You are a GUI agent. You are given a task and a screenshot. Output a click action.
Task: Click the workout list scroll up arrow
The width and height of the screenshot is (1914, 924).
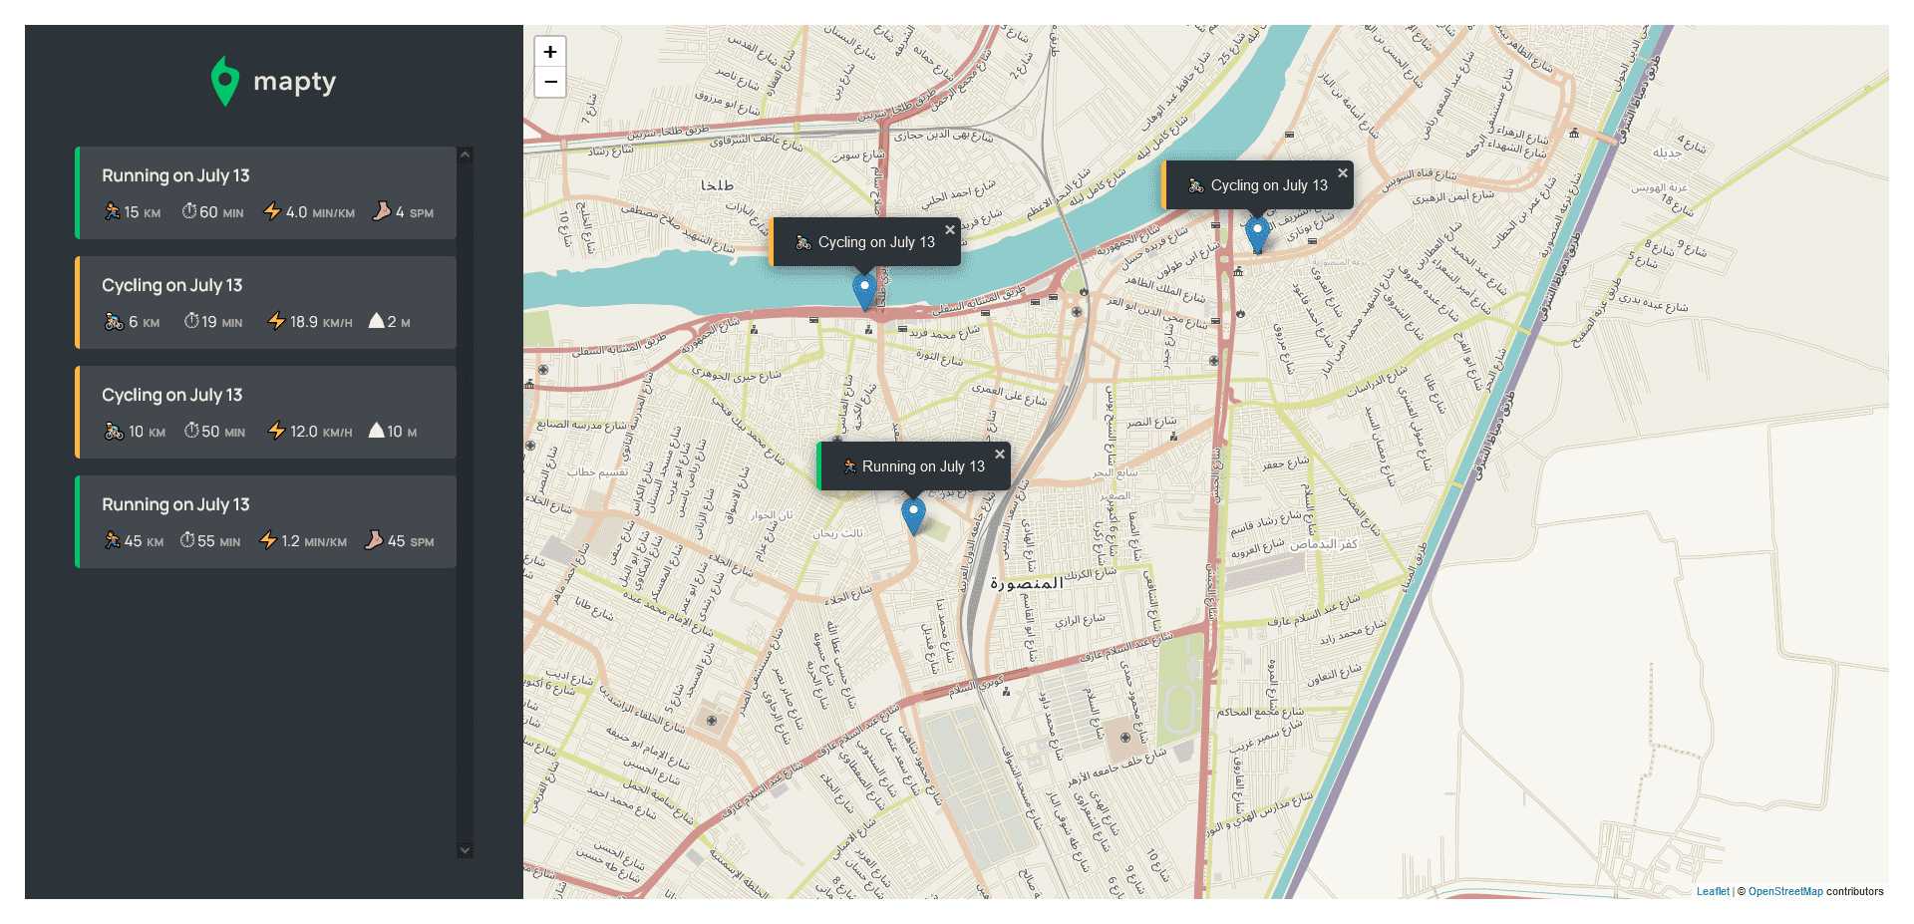(x=465, y=154)
